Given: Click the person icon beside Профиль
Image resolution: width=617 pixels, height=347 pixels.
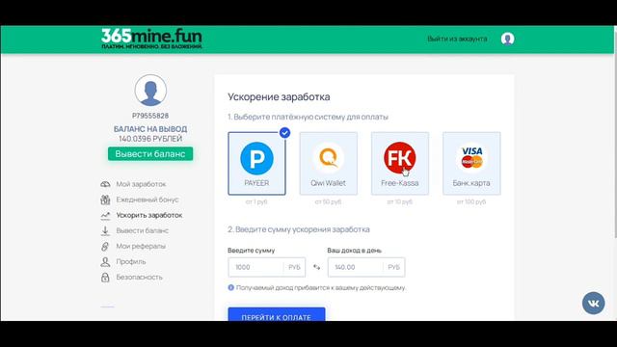Looking at the screenshot, I should (105, 261).
